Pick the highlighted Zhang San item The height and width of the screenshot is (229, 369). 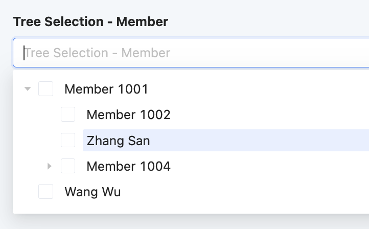(118, 141)
